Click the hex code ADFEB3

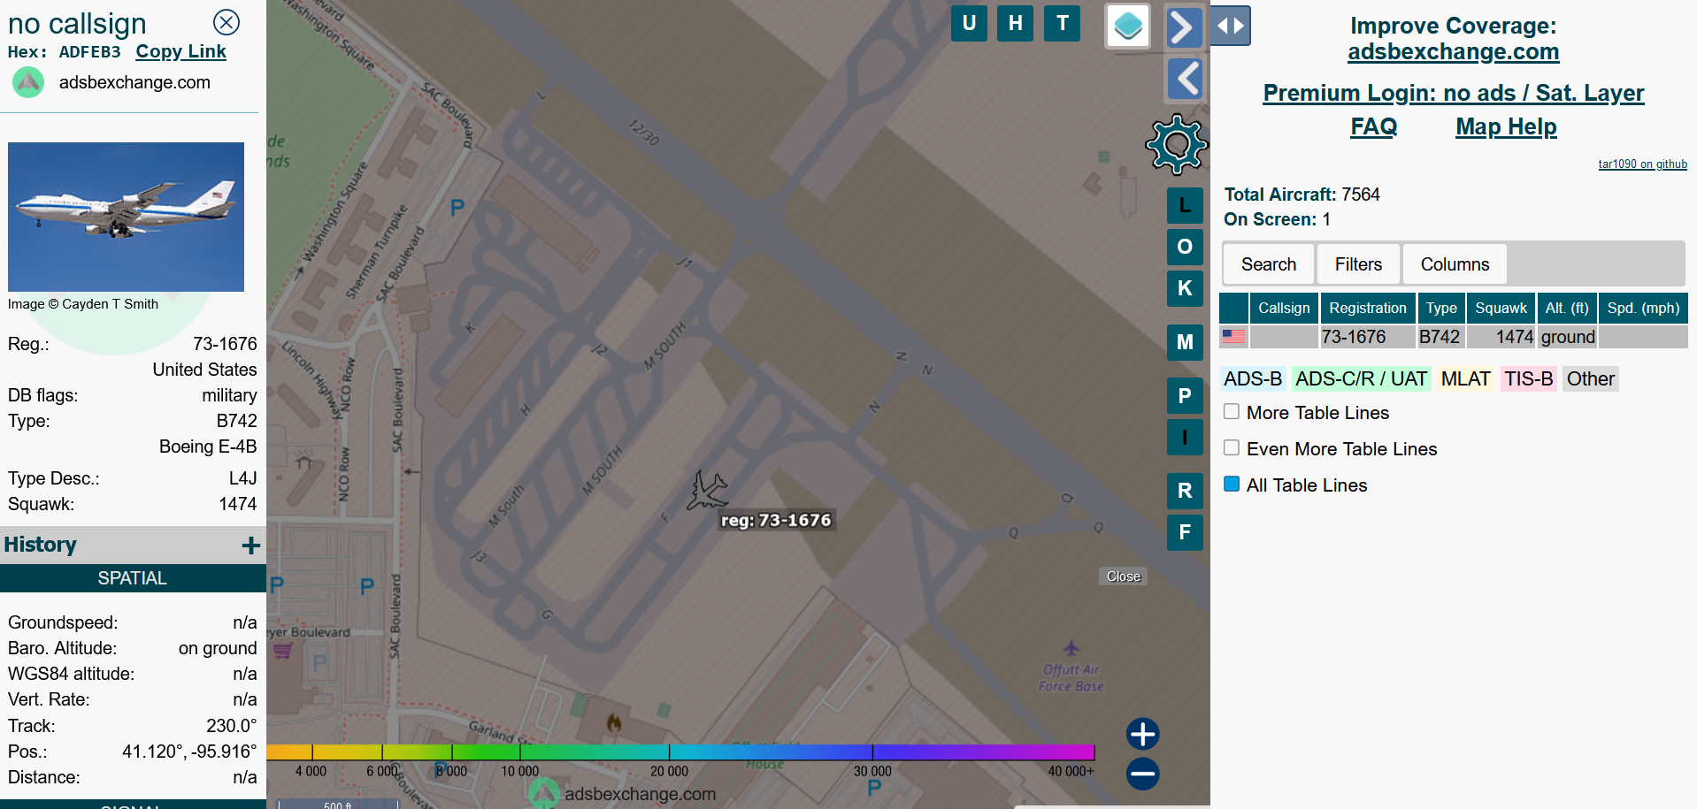[89, 52]
